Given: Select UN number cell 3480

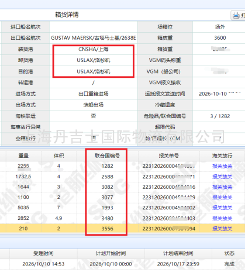Looking at the screenshot, I should [107, 218].
